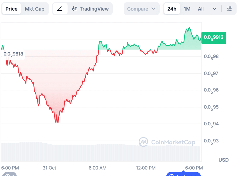Switch to TradingView candlestick chart
This screenshot has width=239, height=176.
click(x=90, y=9)
